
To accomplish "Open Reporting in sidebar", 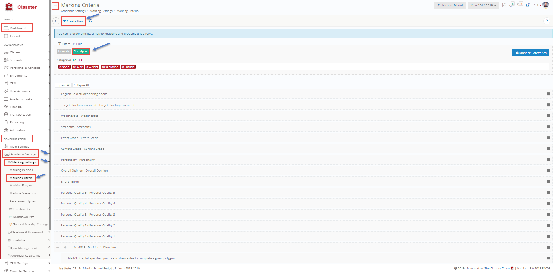I will click(17, 122).
